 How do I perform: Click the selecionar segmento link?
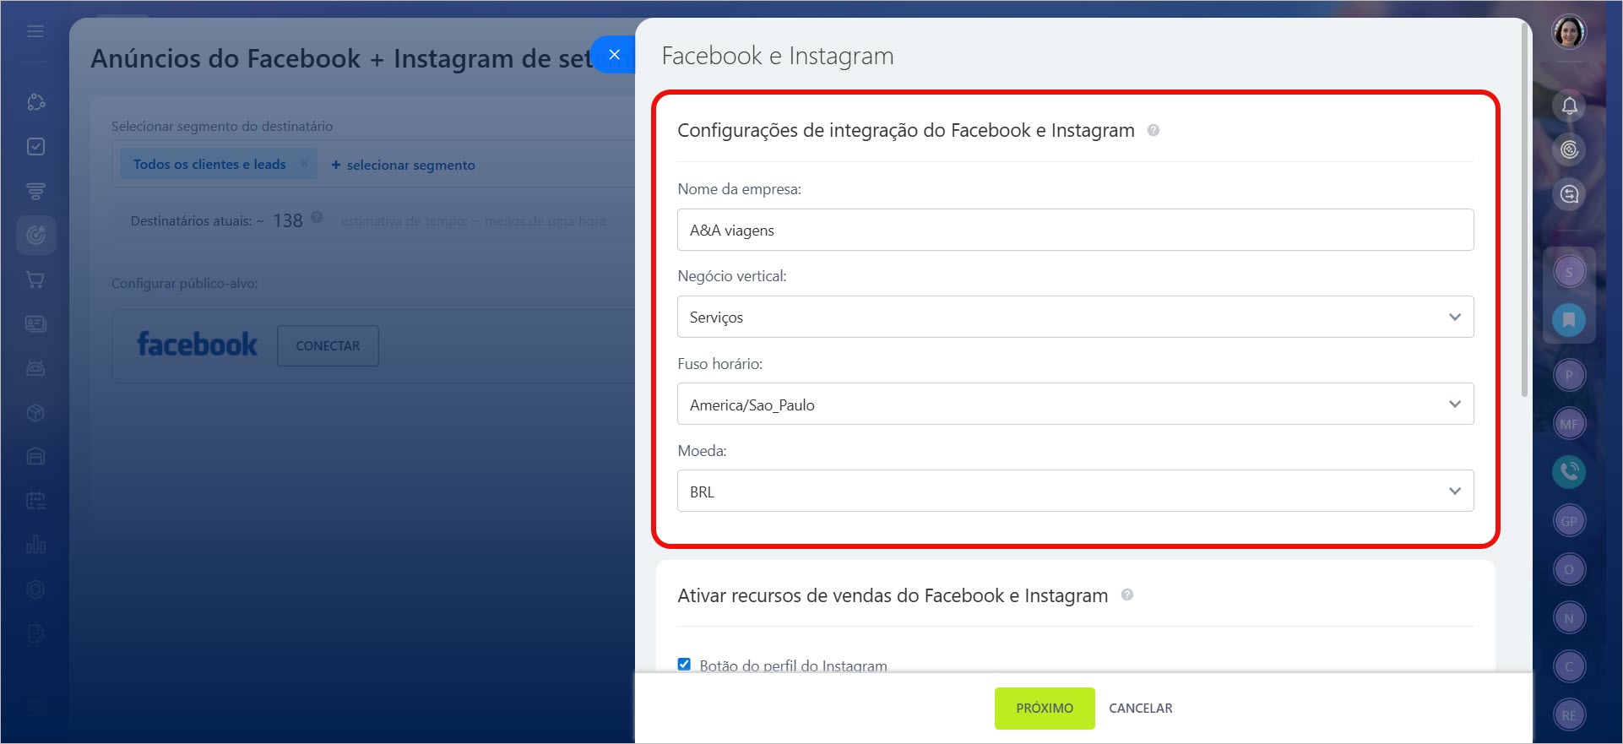pyautogui.click(x=403, y=165)
